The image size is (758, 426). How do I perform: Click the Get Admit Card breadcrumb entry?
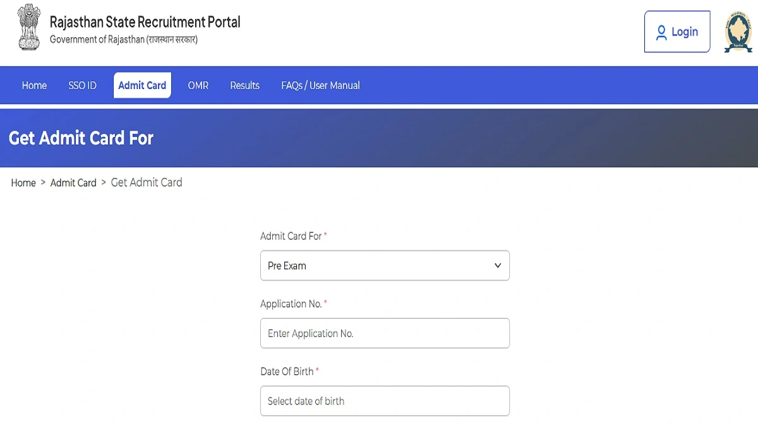click(146, 183)
